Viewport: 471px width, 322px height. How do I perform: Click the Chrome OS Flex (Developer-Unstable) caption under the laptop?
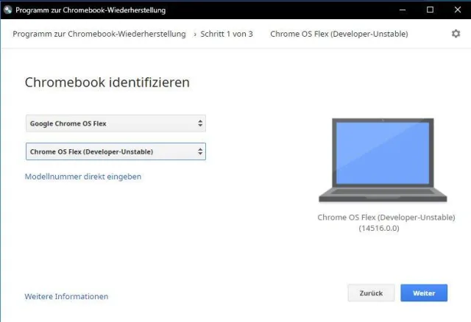click(386, 218)
